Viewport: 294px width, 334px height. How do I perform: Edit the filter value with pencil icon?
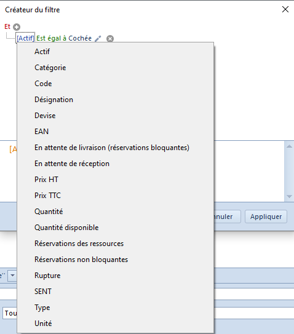click(x=98, y=39)
